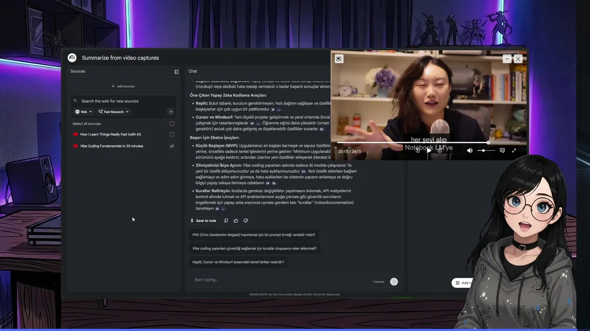Select the Replit, Cursor ve Windsurf suggested question
The height and width of the screenshot is (331, 590).
click(x=238, y=262)
